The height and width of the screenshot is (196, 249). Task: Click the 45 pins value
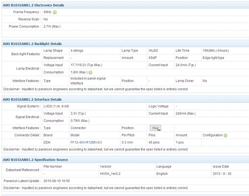(154, 142)
